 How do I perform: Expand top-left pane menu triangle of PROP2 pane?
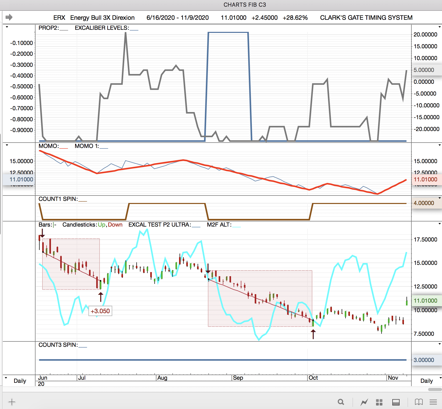[x=7, y=27]
